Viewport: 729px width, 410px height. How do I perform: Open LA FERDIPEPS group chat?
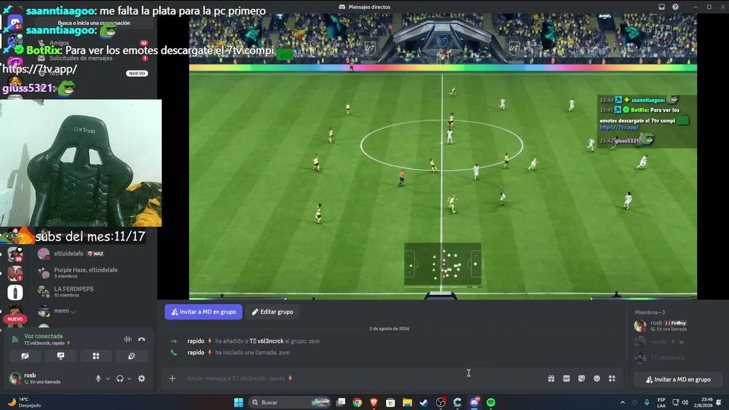pos(91,292)
